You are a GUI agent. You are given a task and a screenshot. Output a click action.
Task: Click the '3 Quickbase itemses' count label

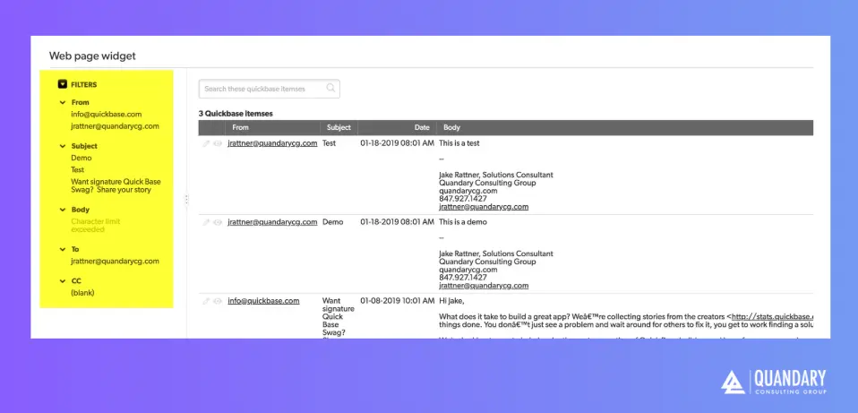point(236,114)
